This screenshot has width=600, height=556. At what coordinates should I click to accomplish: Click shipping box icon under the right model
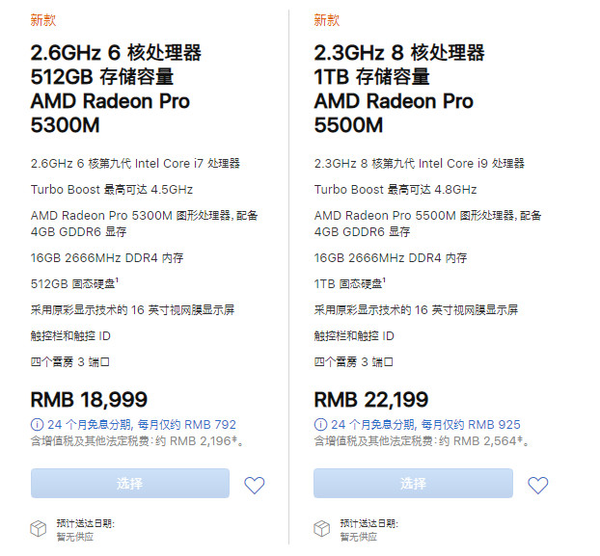pos(322,529)
